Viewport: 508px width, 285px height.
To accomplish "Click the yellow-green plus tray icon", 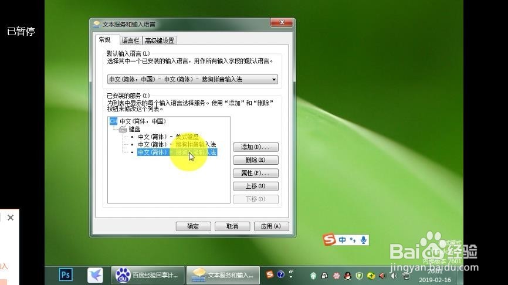I will point(371,276).
